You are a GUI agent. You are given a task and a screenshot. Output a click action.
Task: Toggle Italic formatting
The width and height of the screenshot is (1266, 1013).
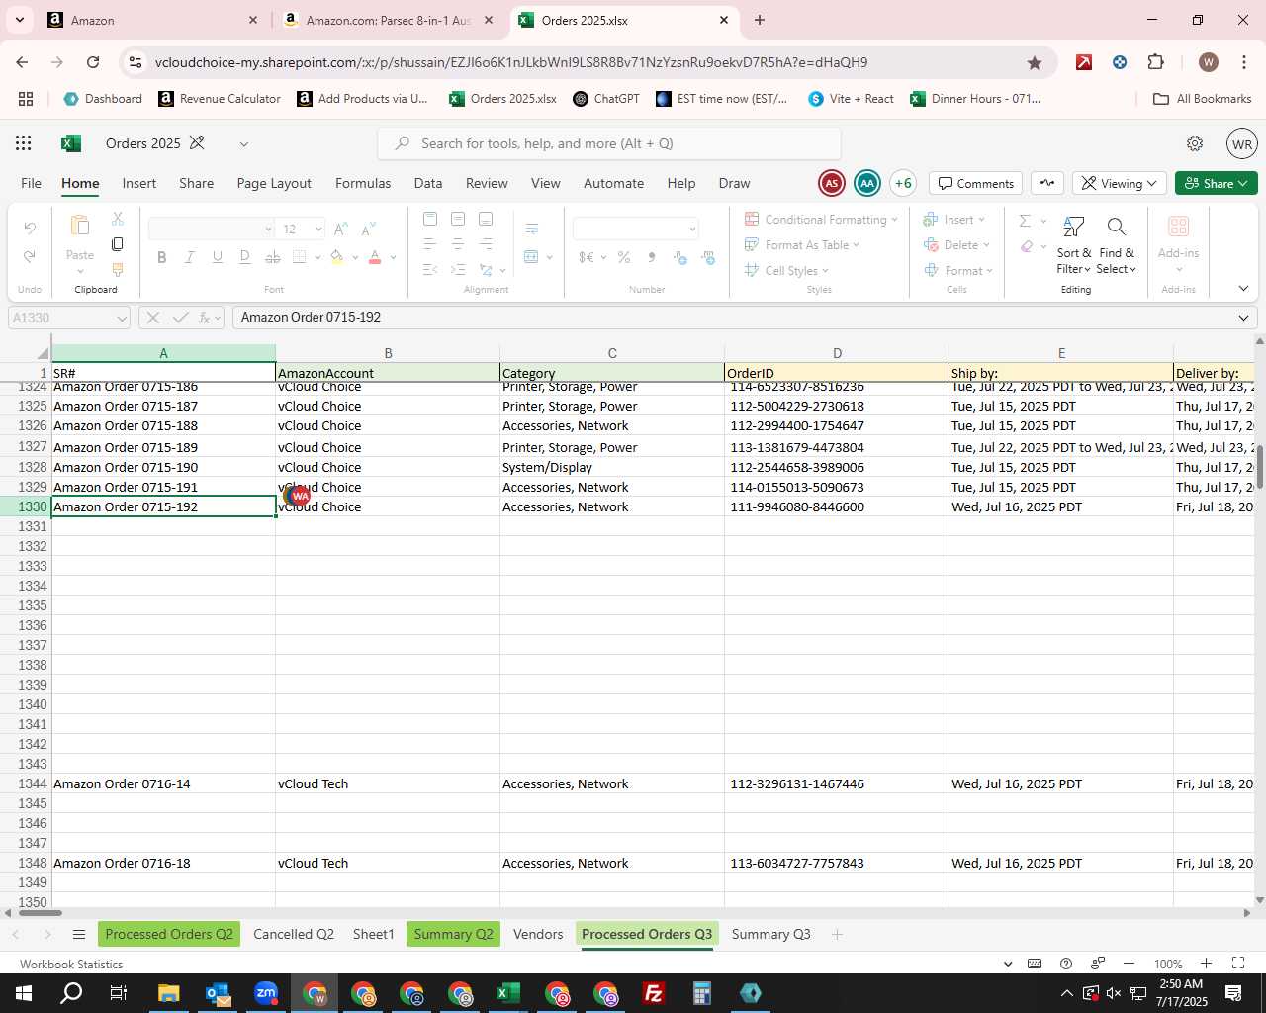[x=189, y=257]
